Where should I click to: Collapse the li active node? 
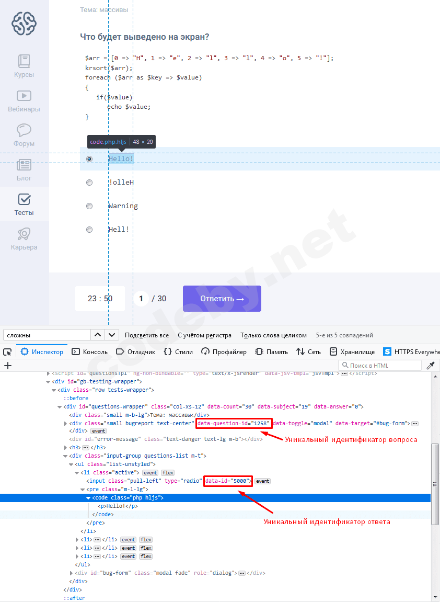77,473
